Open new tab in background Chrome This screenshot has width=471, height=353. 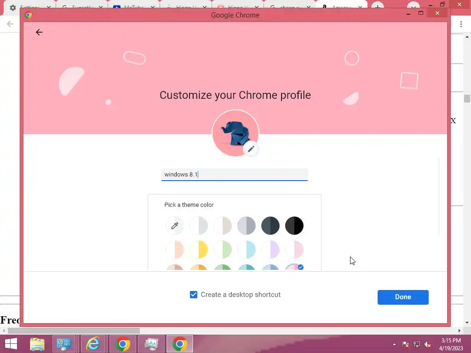[377, 6]
